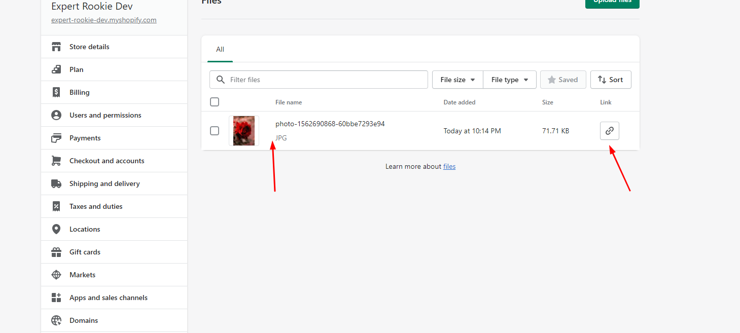This screenshot has width=740, height=333.
Task: Click the 71.71 KB size value
Action: coord(555,131)
